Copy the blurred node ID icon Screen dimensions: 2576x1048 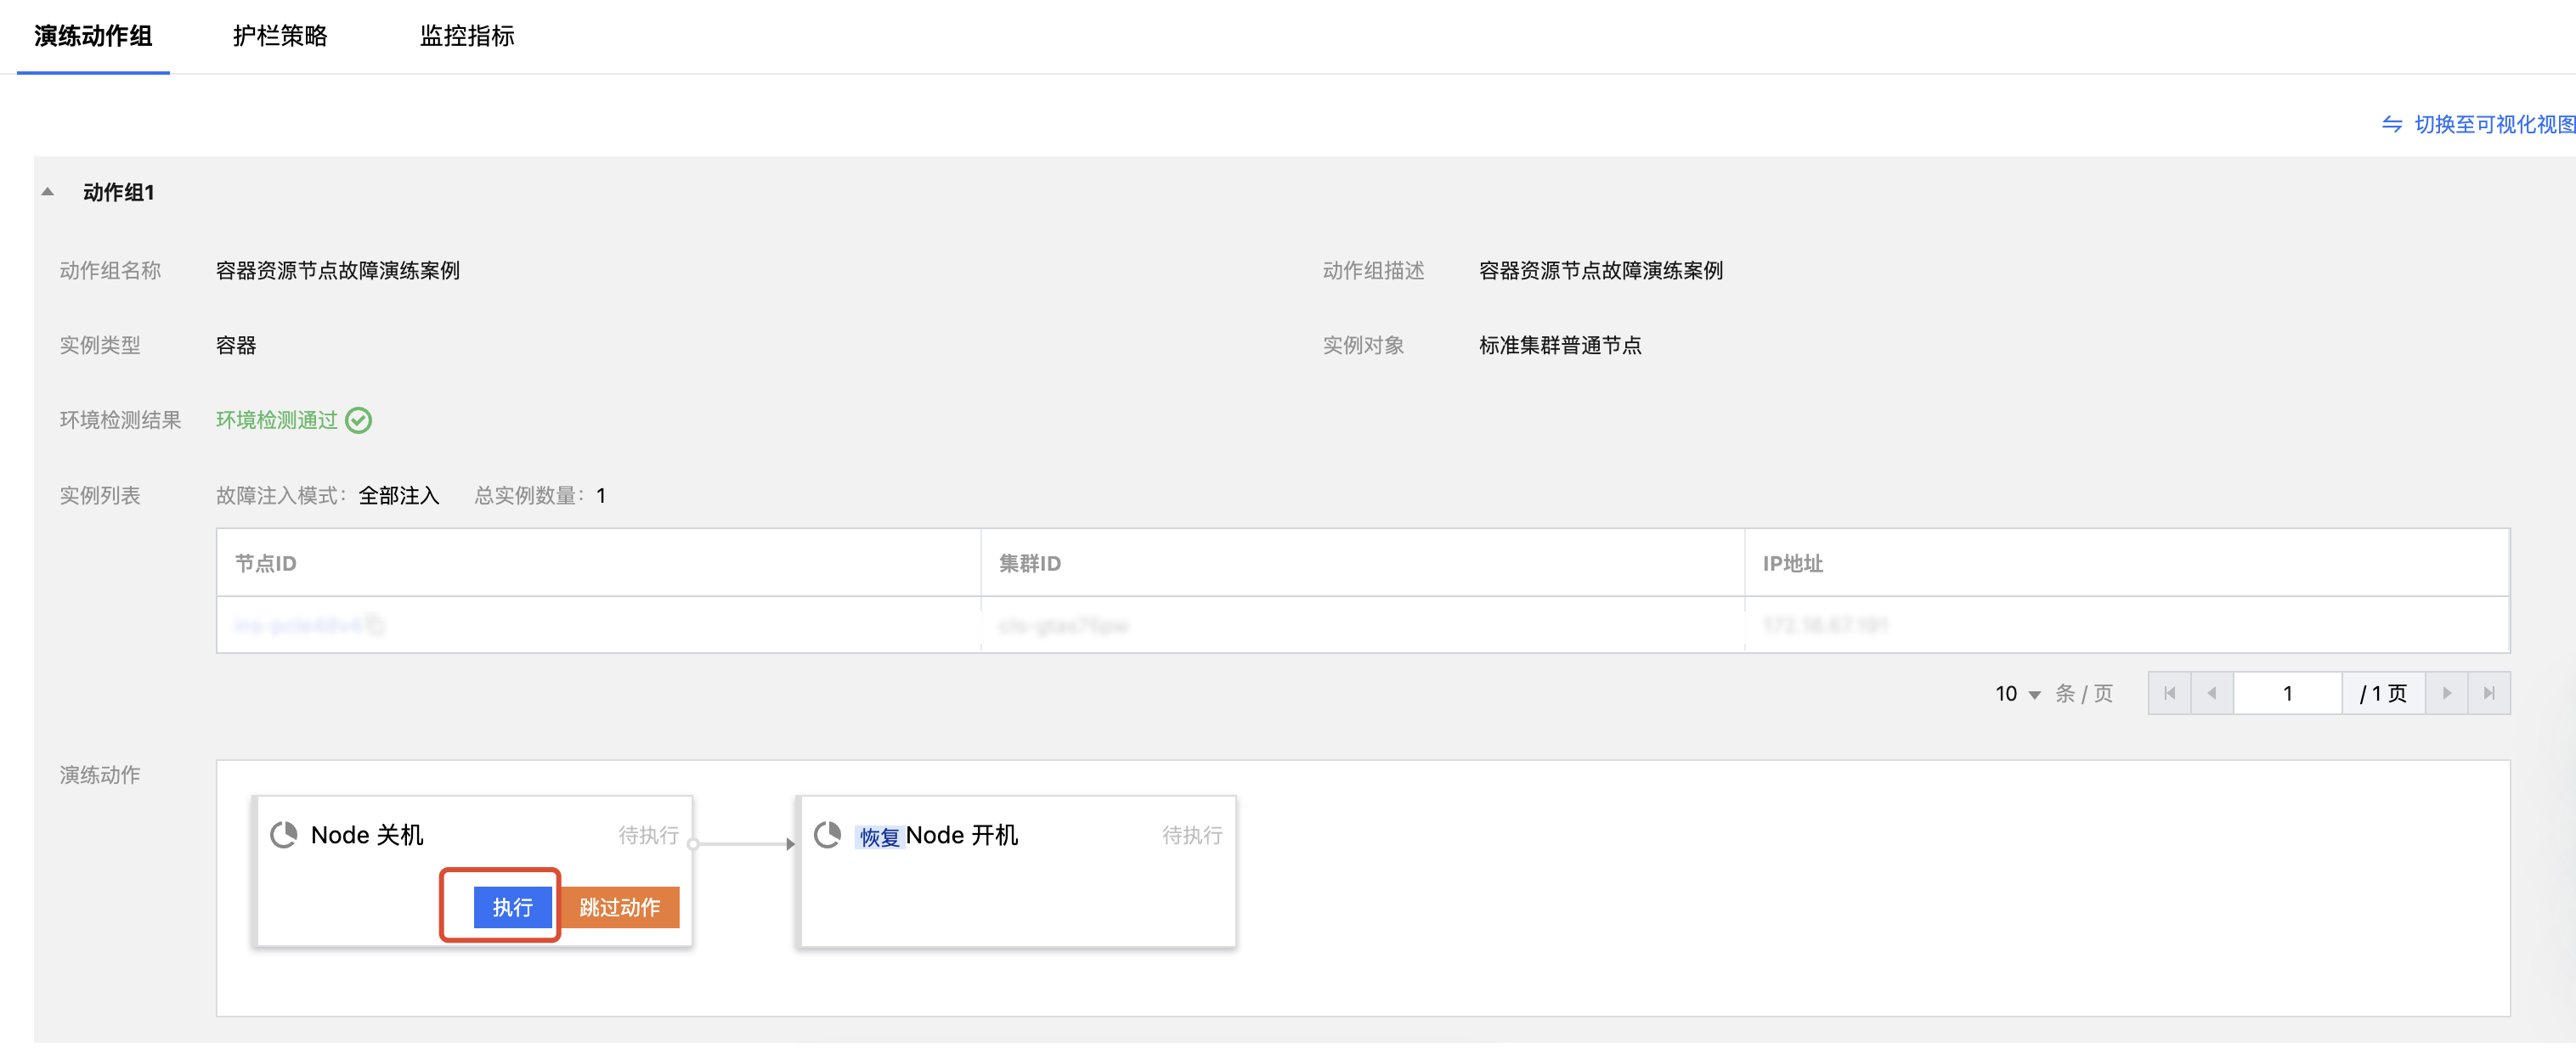click(376, 626)
